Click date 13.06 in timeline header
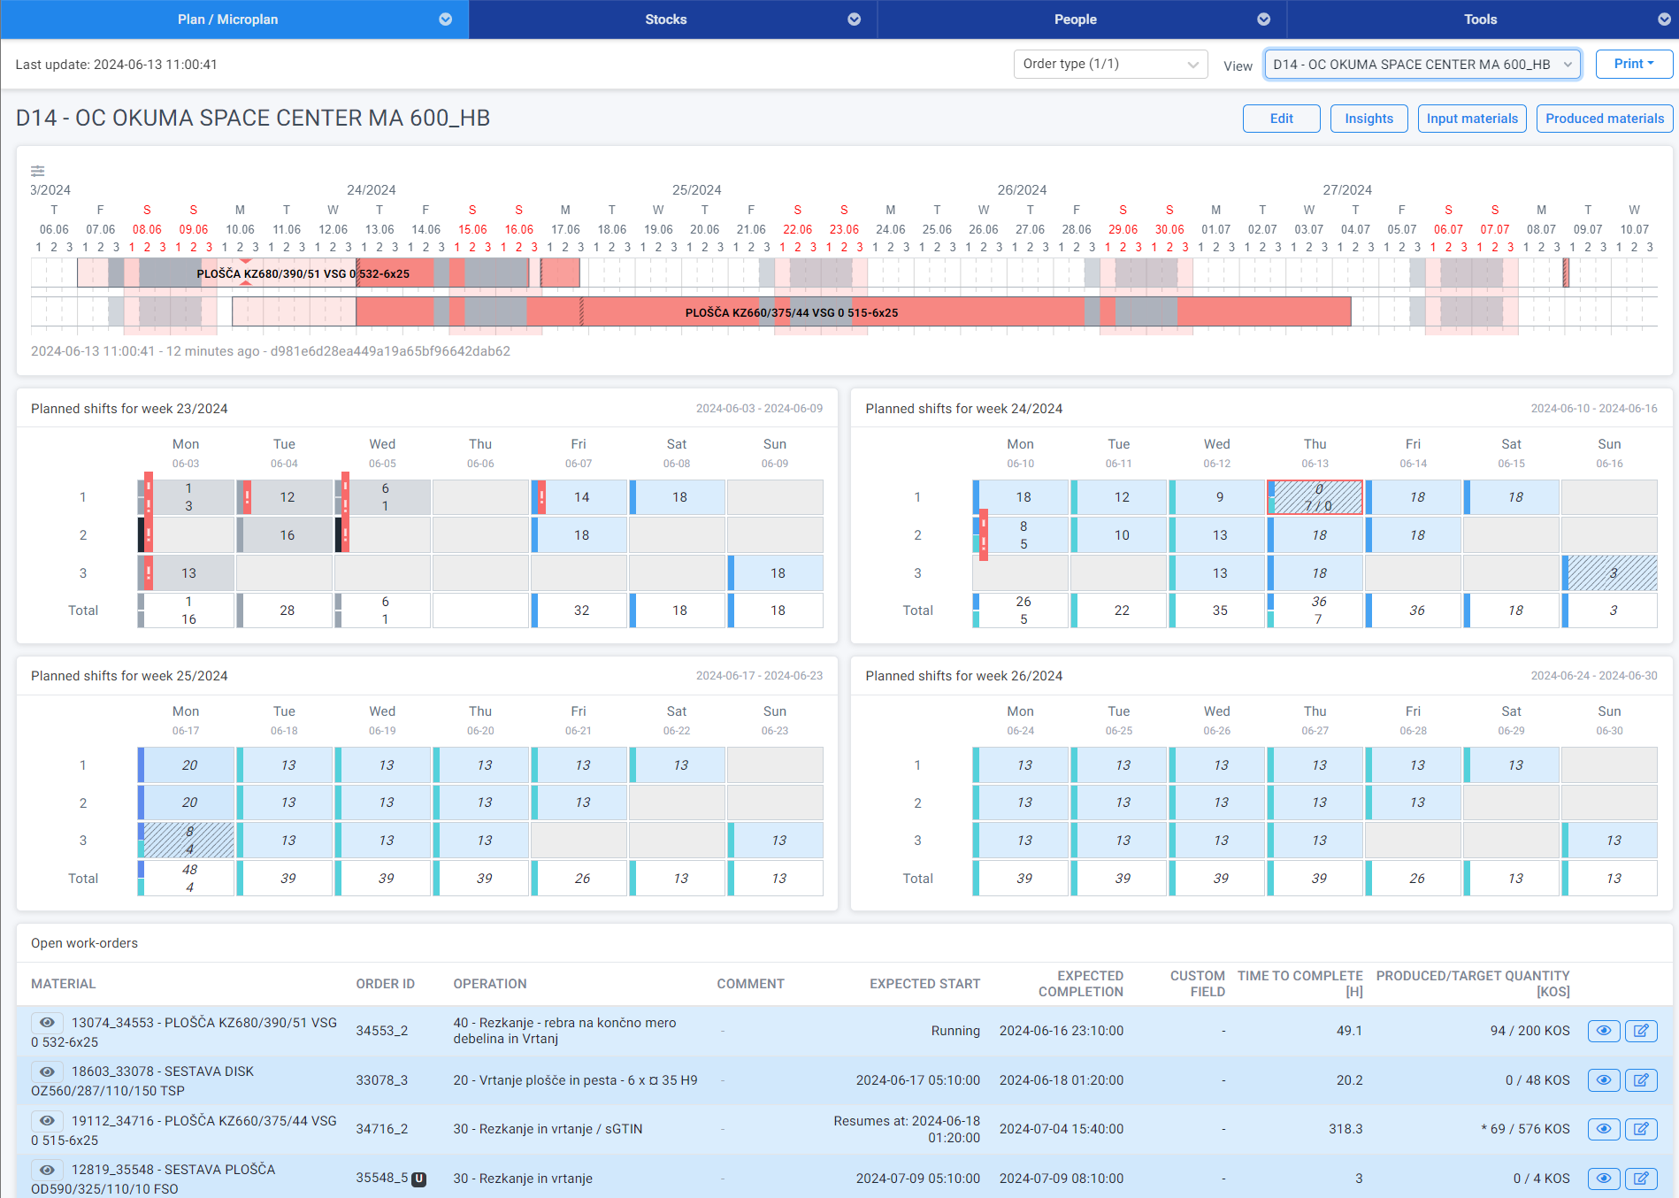The width and height of the screenshot is (1679, 1198). point(379,229)
